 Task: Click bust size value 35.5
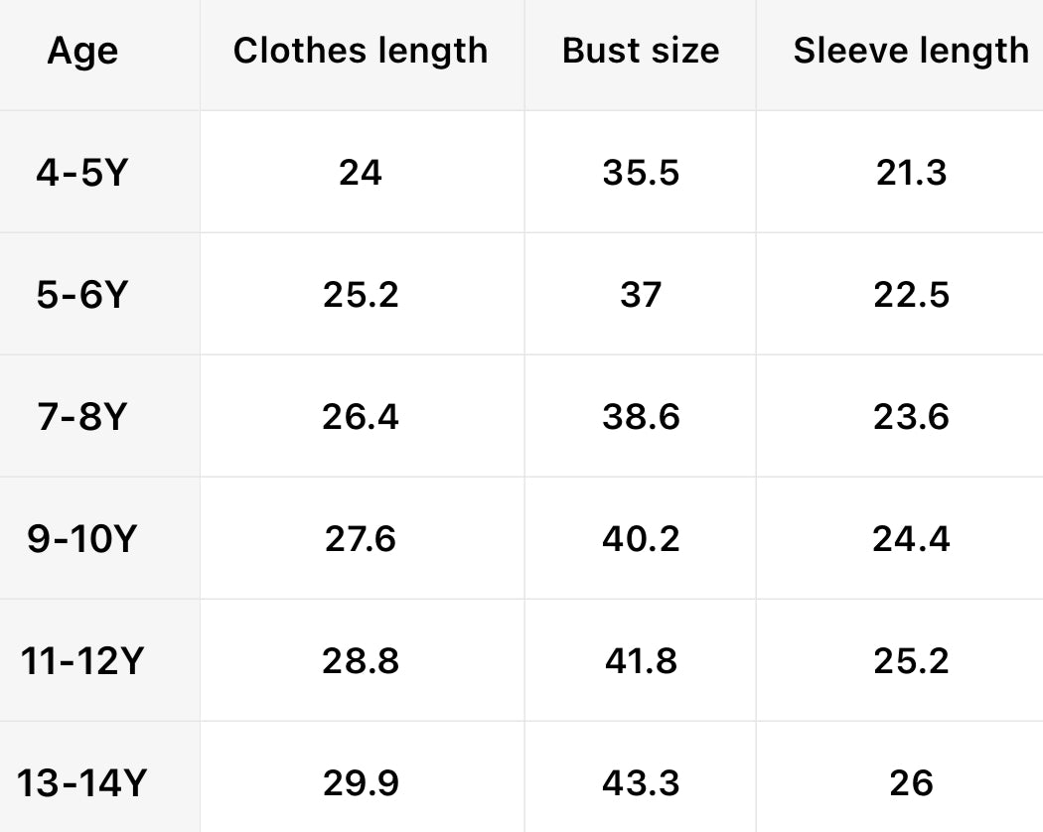[x=641, y=173]
